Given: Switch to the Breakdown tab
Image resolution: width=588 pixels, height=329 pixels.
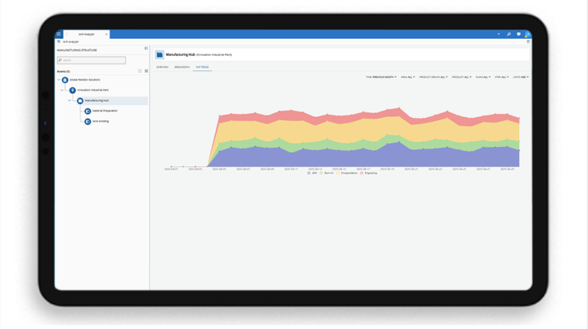Looking at the screenshot, I should tap(181, 67).
